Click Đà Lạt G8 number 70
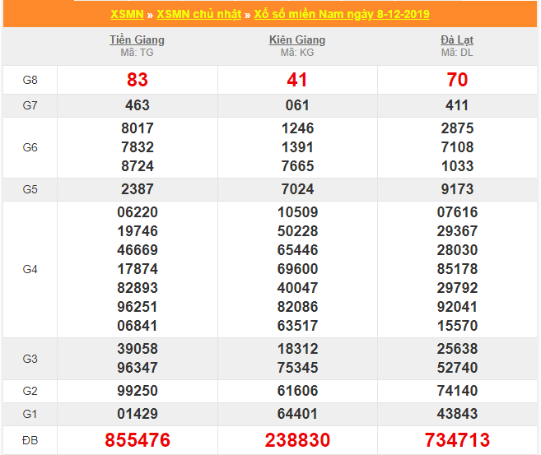Viewport: 541px width, 455px height. [x=457, y=80]
